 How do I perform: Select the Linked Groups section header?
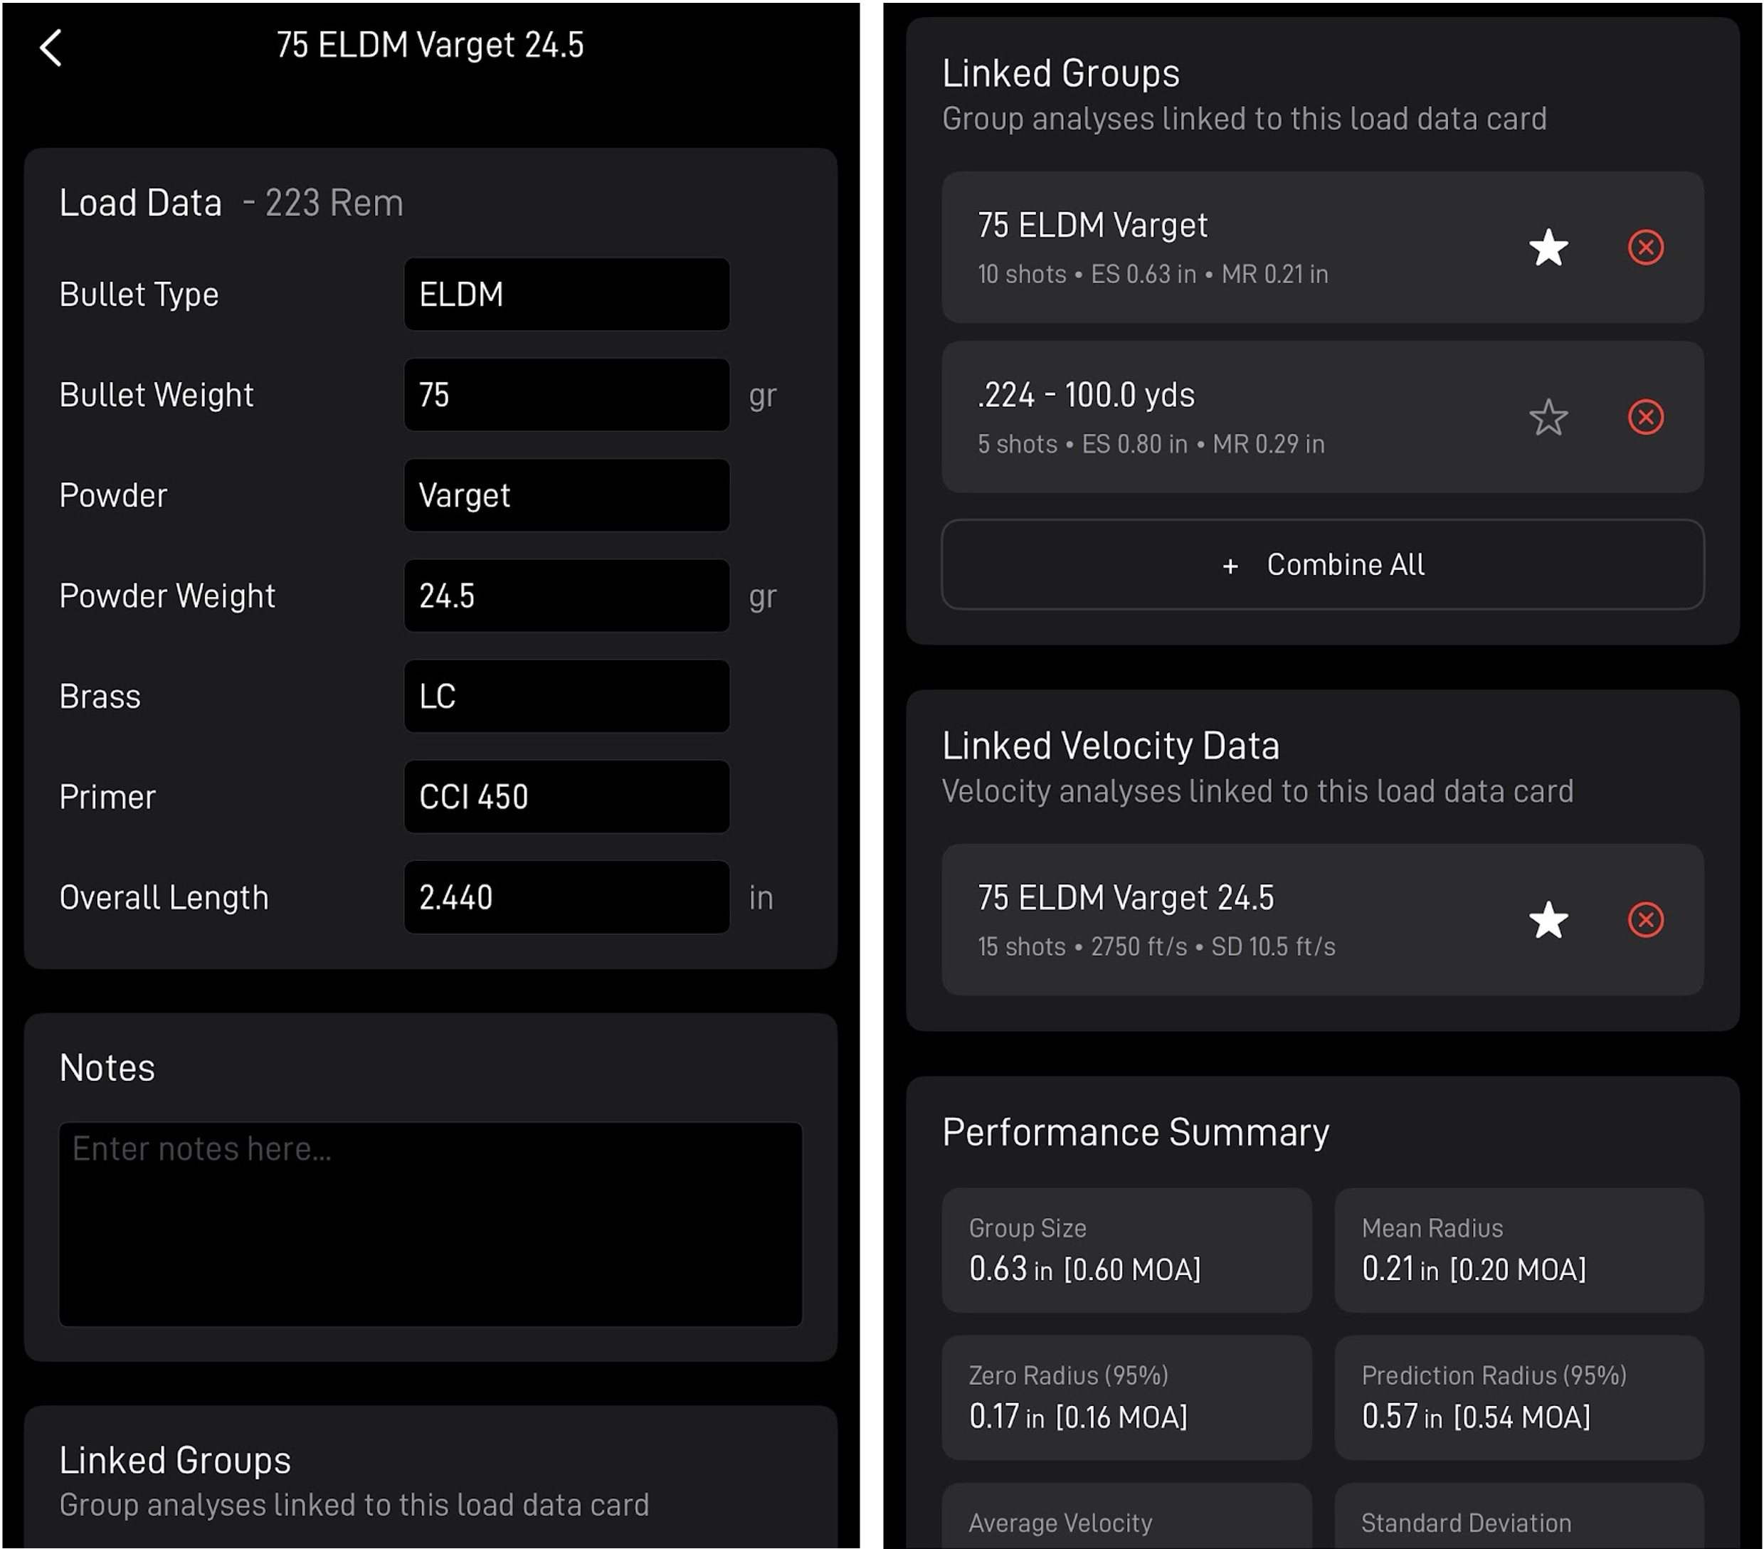click(x=1060, y=73)
